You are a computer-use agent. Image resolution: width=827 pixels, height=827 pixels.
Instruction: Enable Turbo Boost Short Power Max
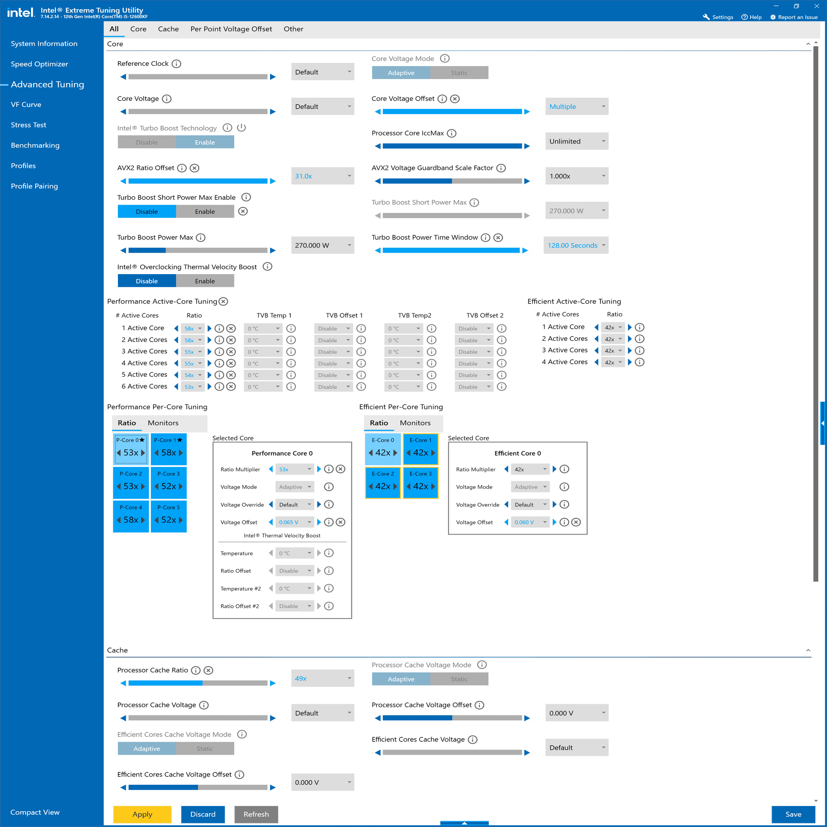tap(205, 211)
